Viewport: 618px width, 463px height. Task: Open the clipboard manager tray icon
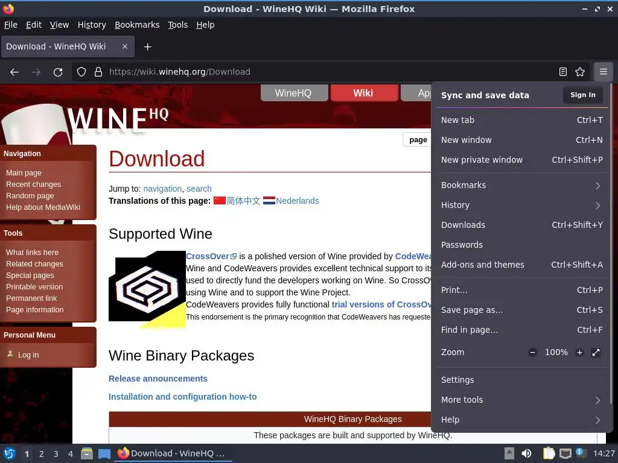click(x=549, y=453)
